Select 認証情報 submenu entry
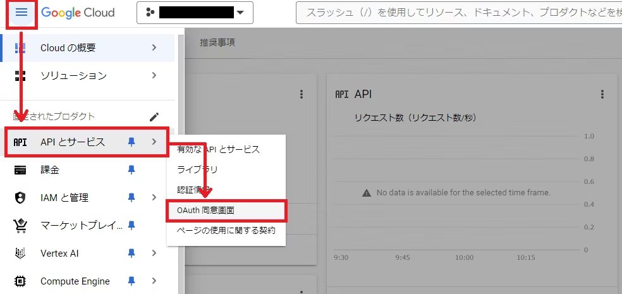This screenshot has width=622, height=294. (x=226, y=190)
